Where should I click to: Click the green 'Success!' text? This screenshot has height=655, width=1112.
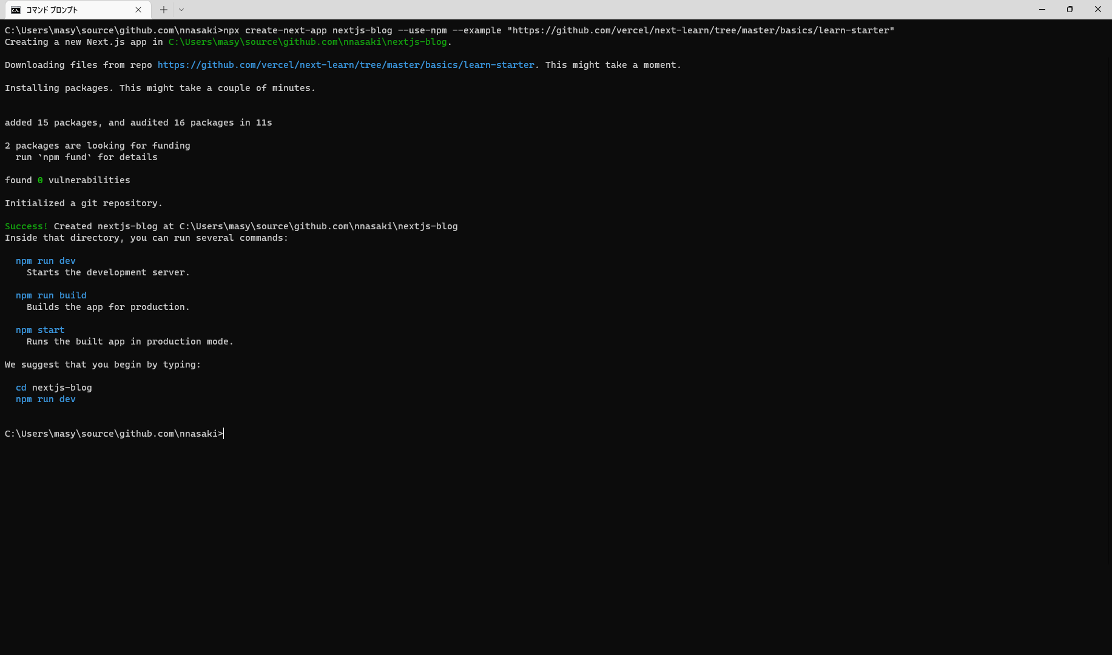click(26, 226)
